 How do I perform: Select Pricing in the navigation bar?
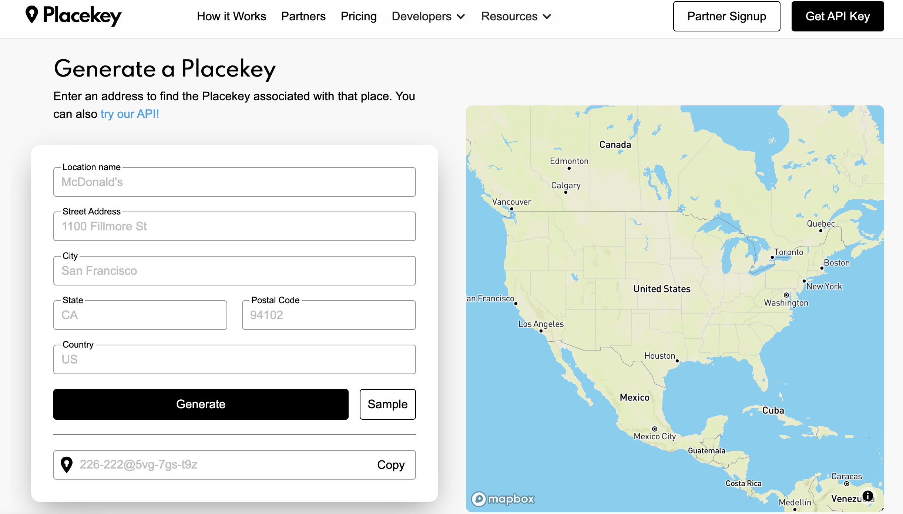[x=358, y=16]
